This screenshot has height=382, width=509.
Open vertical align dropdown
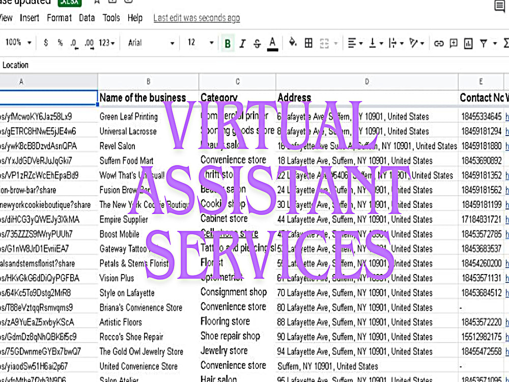[376, 43]
